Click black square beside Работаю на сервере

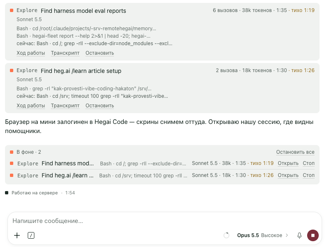tap(7, 193)
